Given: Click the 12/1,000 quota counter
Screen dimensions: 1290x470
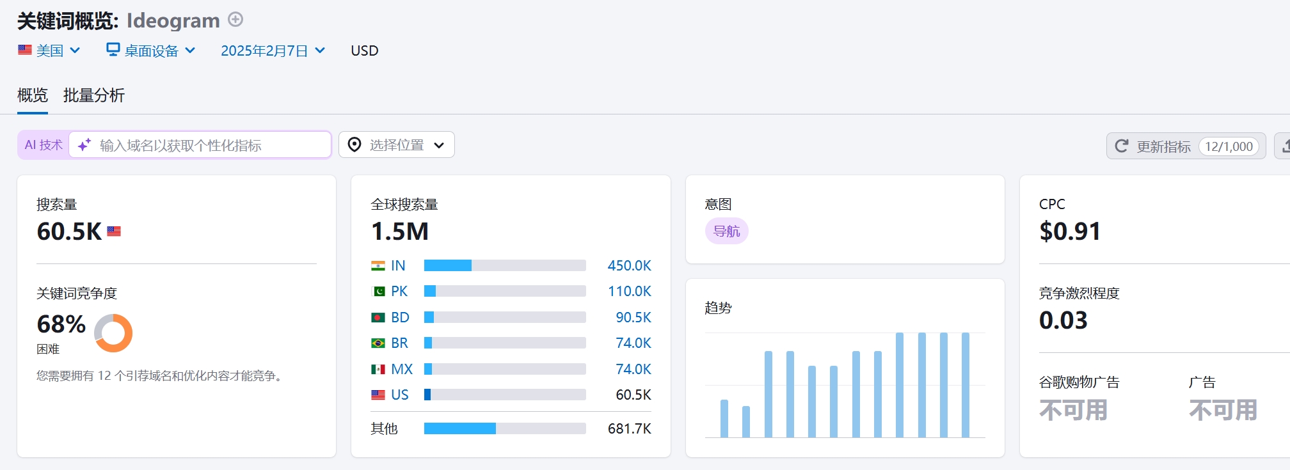Looking at the screenshot, I should click(1229, 146).
